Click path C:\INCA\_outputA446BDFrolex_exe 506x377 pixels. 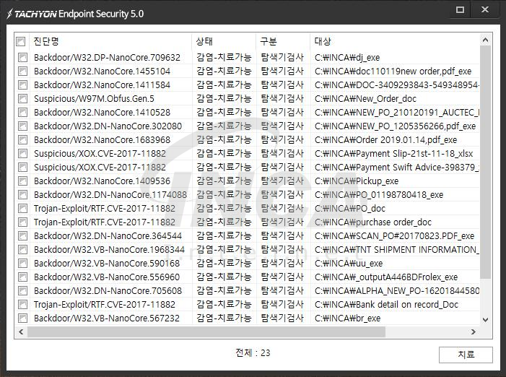[x=386, y=277]
